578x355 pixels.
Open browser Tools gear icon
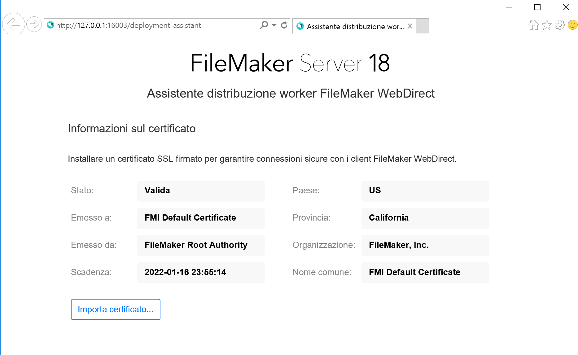pos(560,25)
